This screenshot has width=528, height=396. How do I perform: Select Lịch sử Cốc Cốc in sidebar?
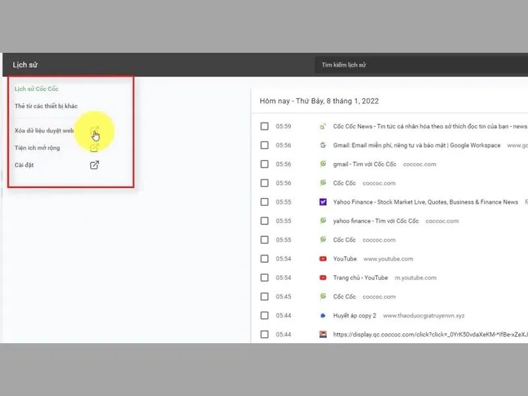click(36, 89)
